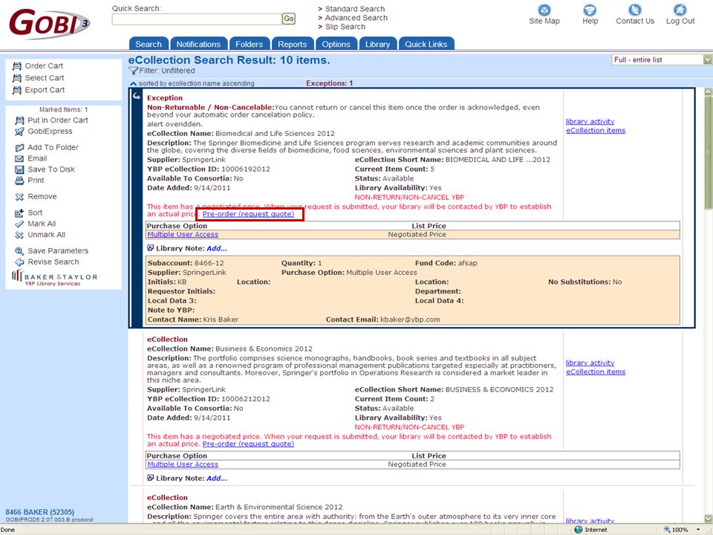This screenshot has width=713, height=535.
Task: Switch to the Folders tab
Action: pyautogui.click(x=250, y=44)
